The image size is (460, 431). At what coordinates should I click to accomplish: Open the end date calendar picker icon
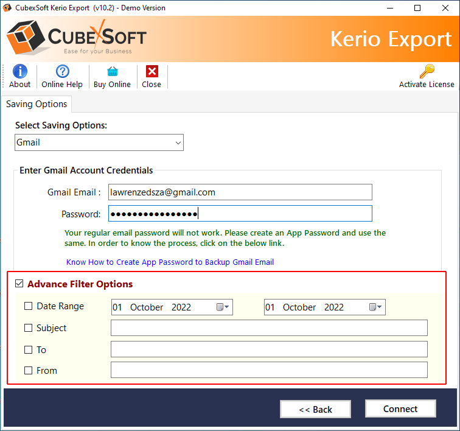coord(375,307)
